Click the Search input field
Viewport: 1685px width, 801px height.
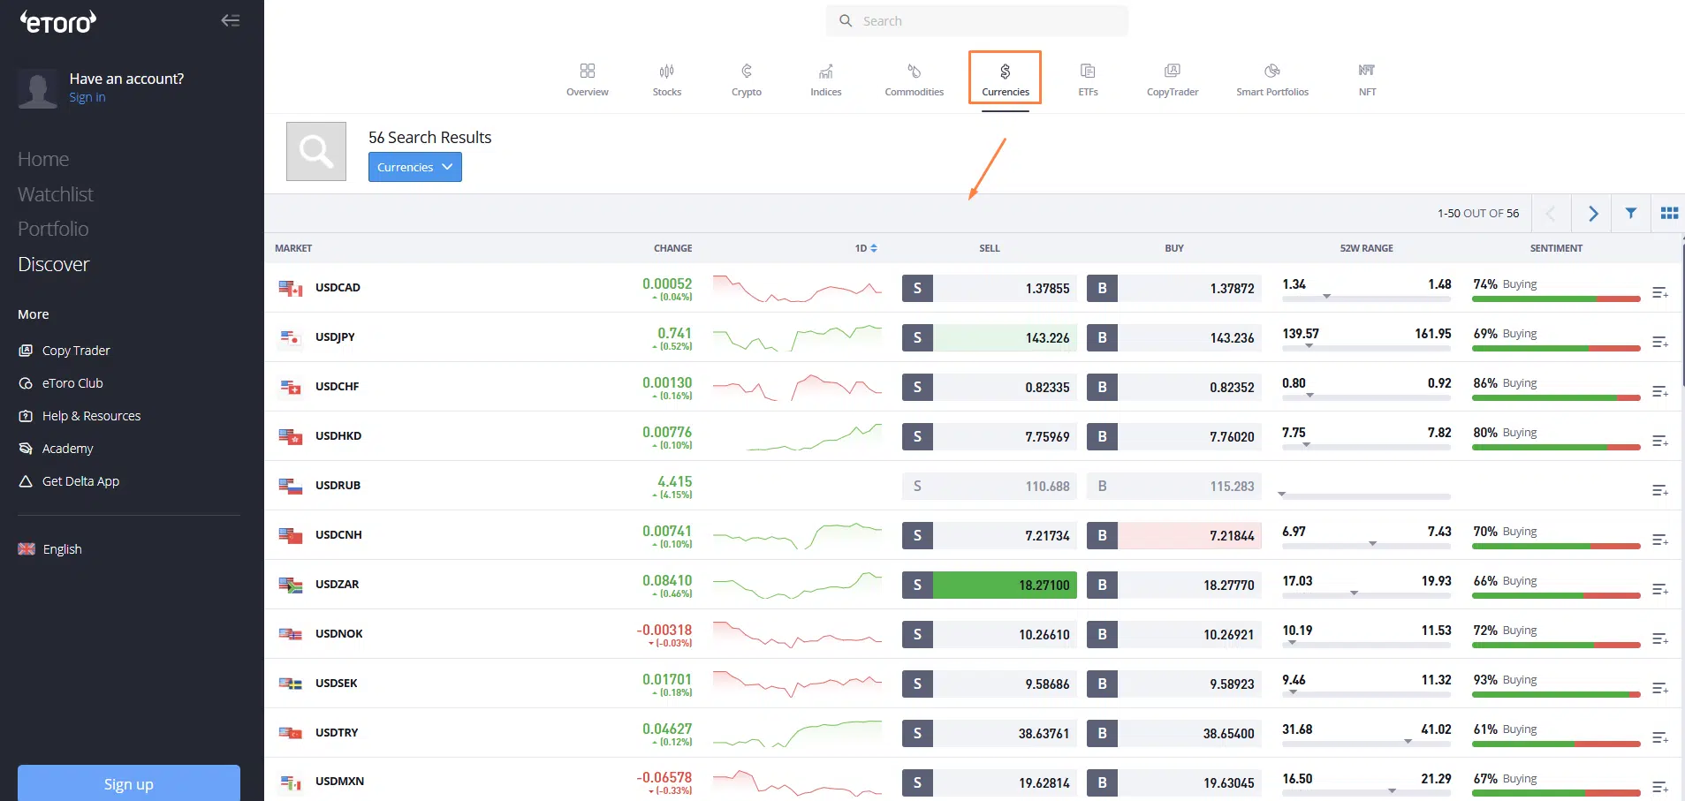pos(977,21)
